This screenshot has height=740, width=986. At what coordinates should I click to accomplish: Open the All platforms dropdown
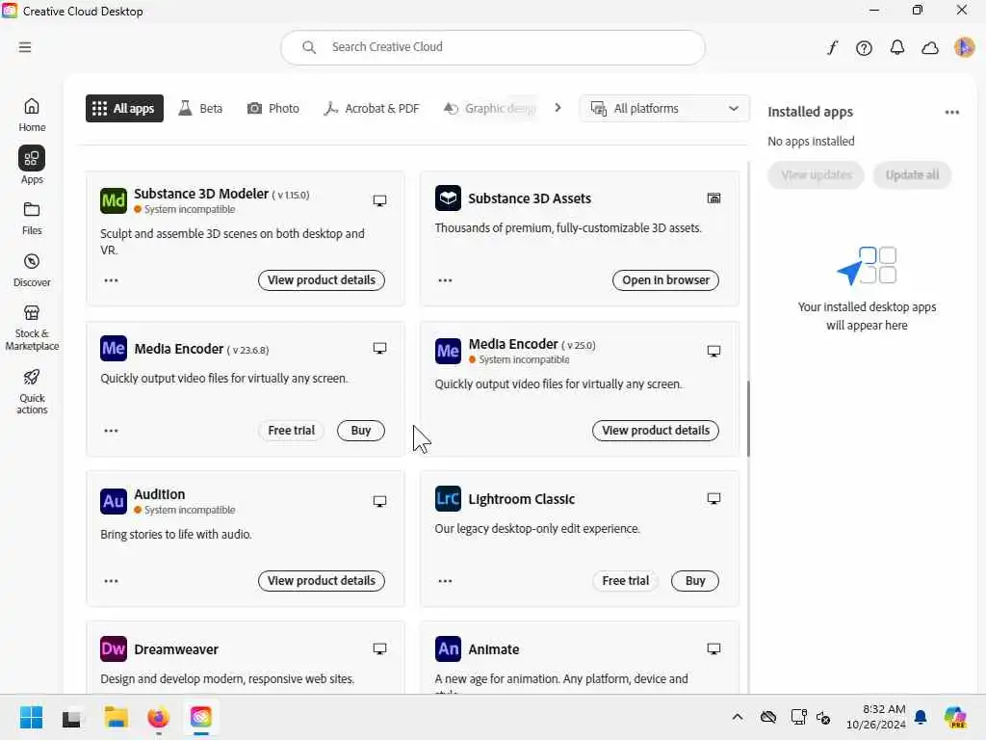click(664, 108)
